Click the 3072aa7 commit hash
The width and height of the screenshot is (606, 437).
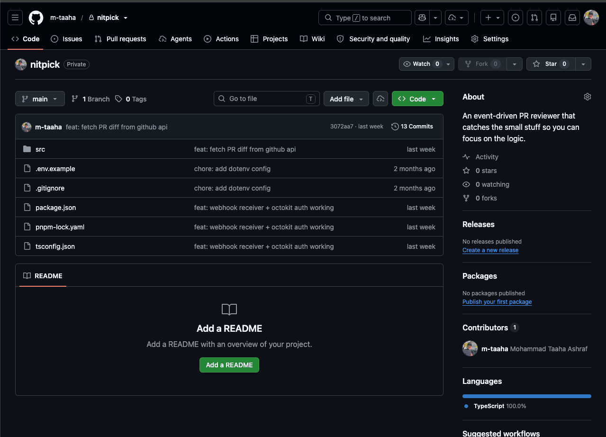[x=342, y=127]
